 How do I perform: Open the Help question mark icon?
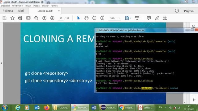point(177,11)
